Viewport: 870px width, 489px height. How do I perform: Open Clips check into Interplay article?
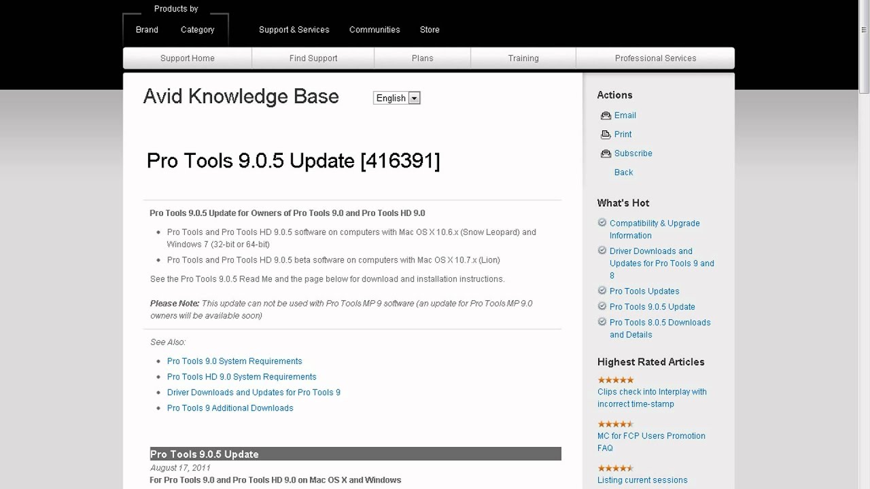[x=652, y=398]
